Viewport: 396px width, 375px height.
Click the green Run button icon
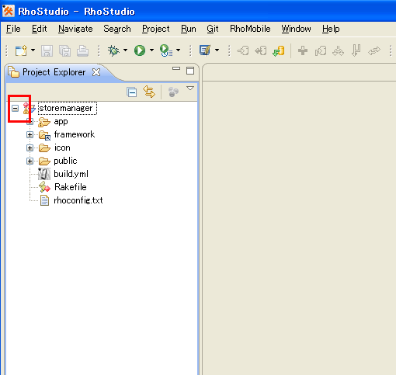[140, 50]
